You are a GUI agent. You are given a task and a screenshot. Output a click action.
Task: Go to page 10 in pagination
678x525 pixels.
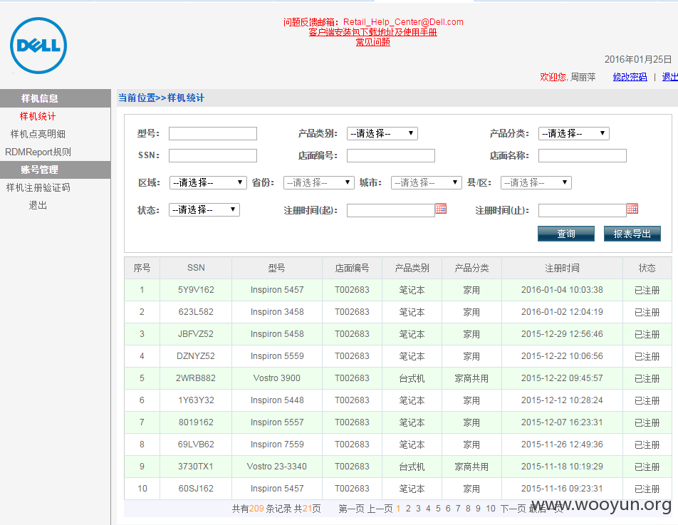pyautogui.click(x=490, y=509)
